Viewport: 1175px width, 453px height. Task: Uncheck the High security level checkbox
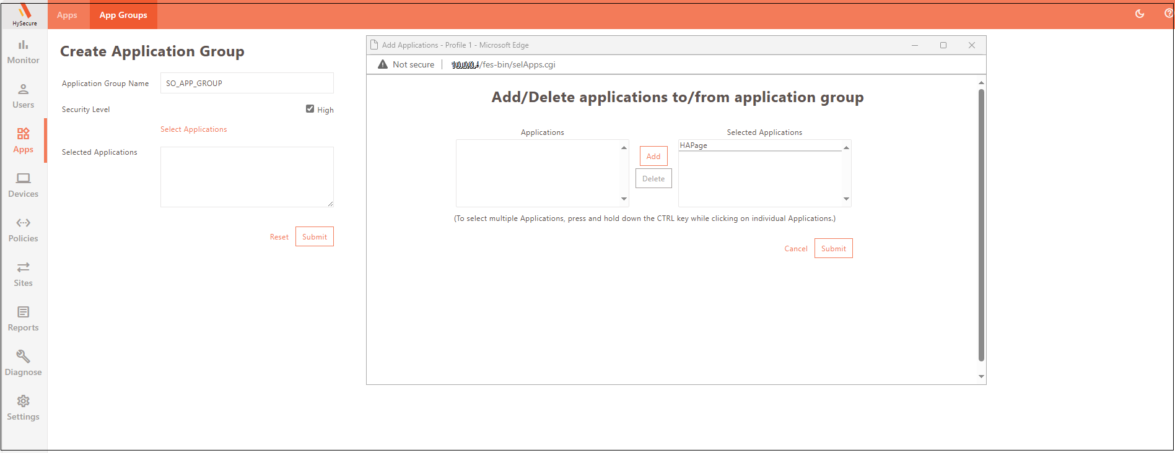[310, 109]
